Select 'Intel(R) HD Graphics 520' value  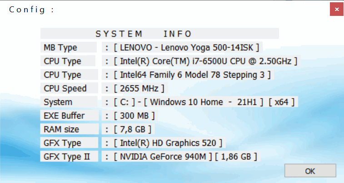(164, 143)
